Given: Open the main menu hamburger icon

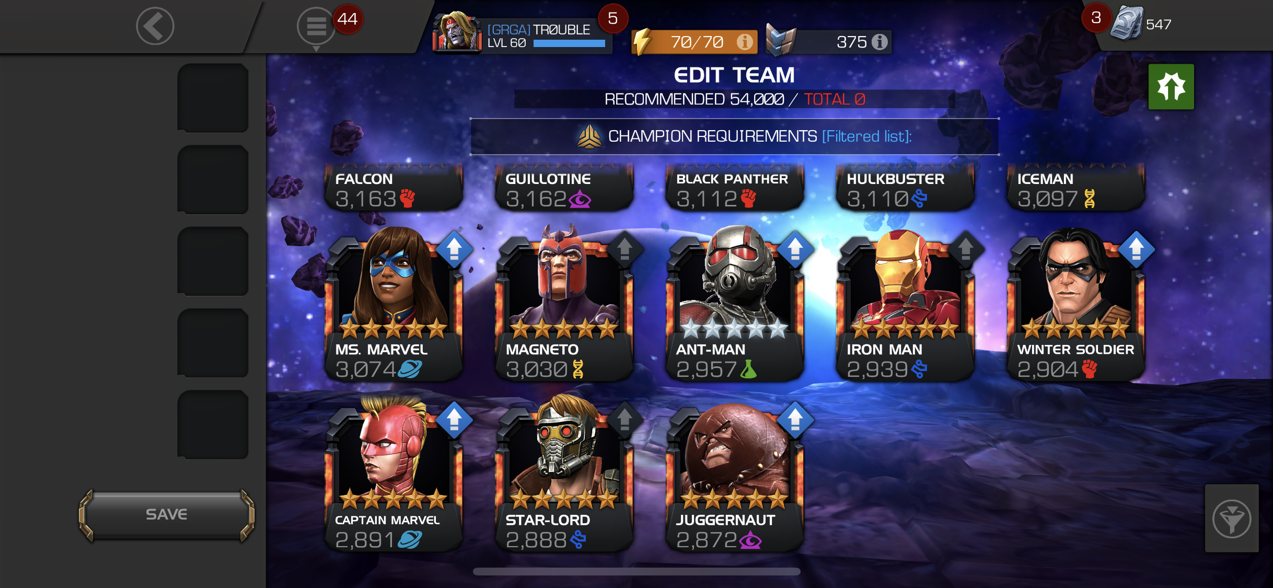Looking at the screenshot, I should [316, 26].
